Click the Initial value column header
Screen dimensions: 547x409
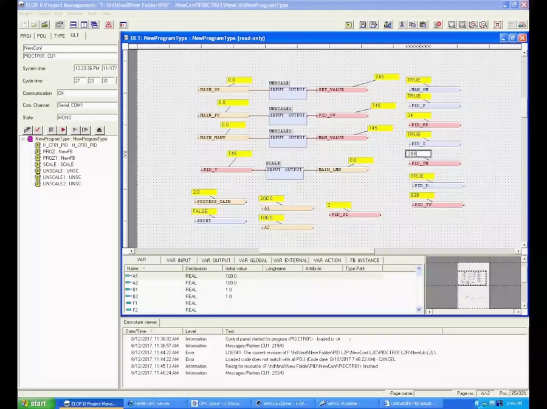point(236,268)
